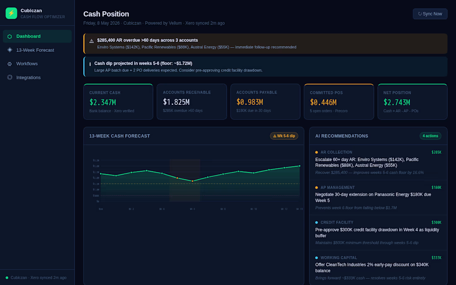
Task: Open the 13-Week Forecast page
Action: pos(37,50)
